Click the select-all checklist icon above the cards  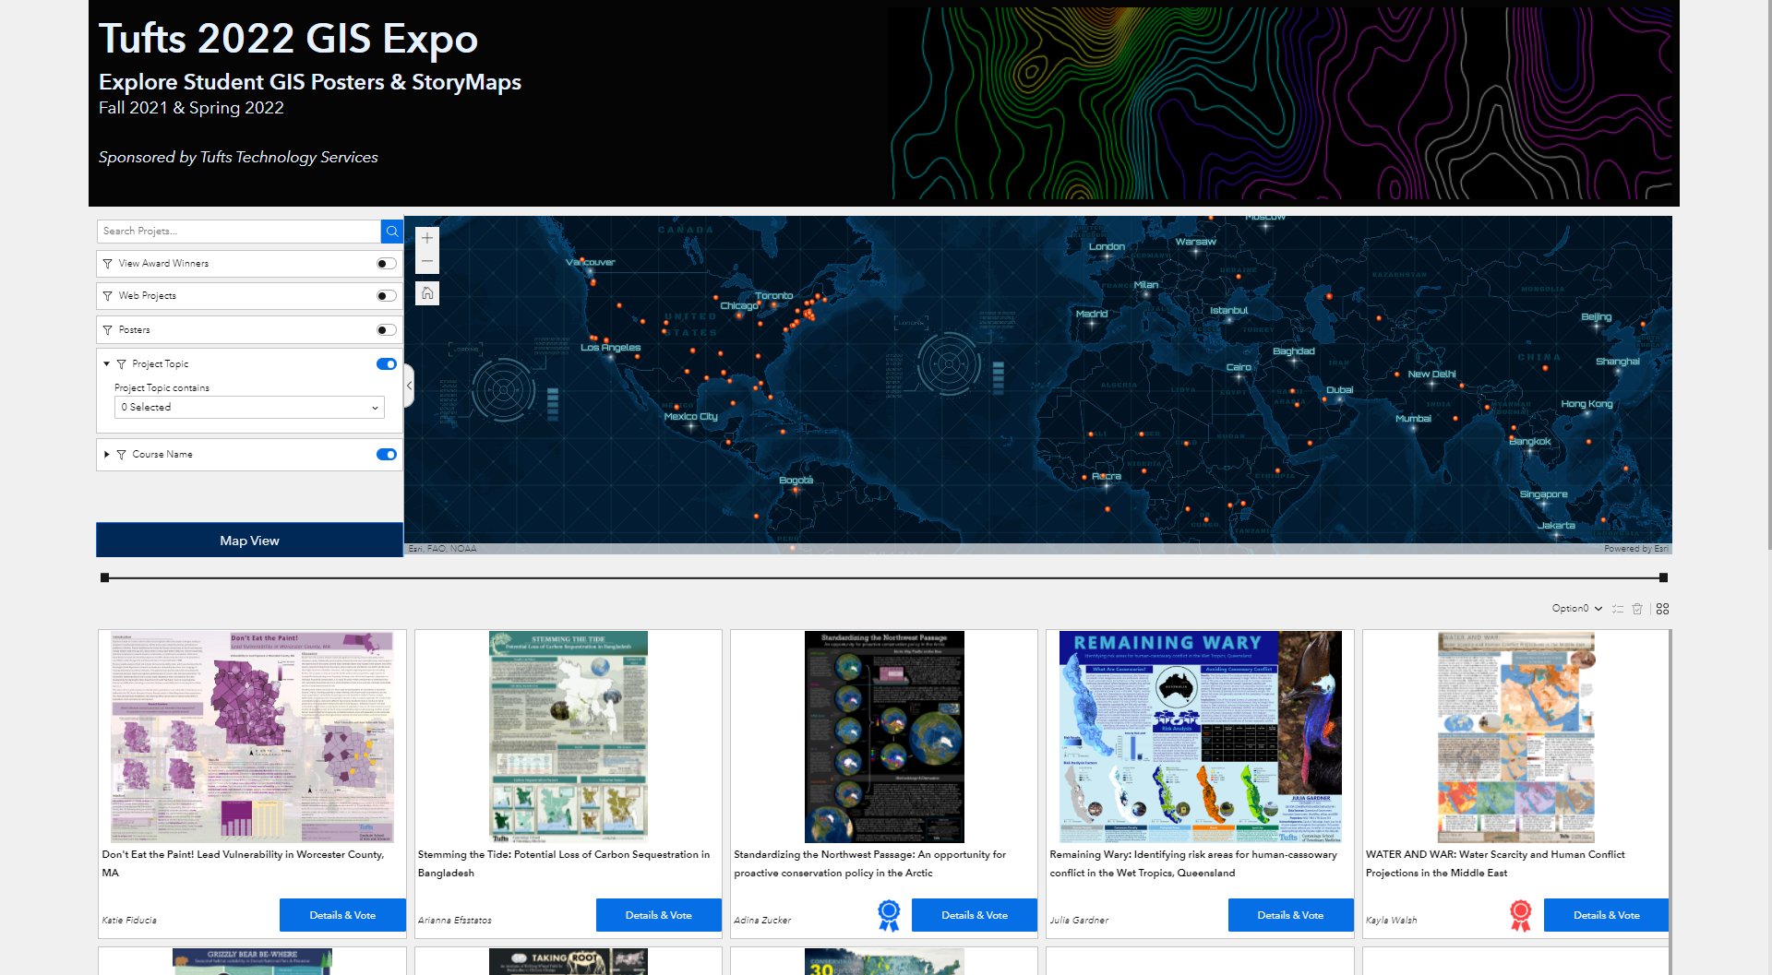coord(1617,609)
